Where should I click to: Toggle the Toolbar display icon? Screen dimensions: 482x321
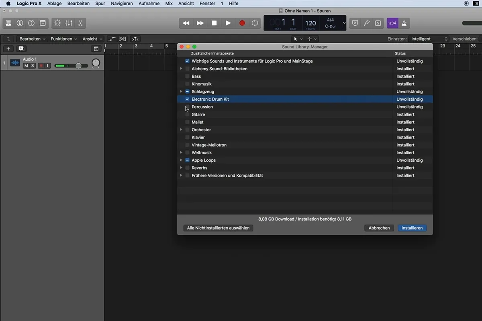pos(43,23)
